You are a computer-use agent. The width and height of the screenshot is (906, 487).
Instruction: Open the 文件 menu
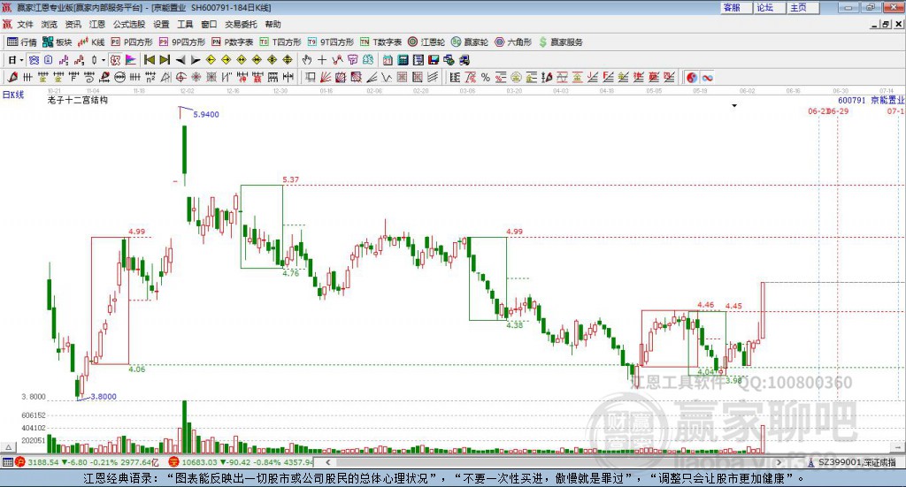pyautogui.click(x=25, y=24)
